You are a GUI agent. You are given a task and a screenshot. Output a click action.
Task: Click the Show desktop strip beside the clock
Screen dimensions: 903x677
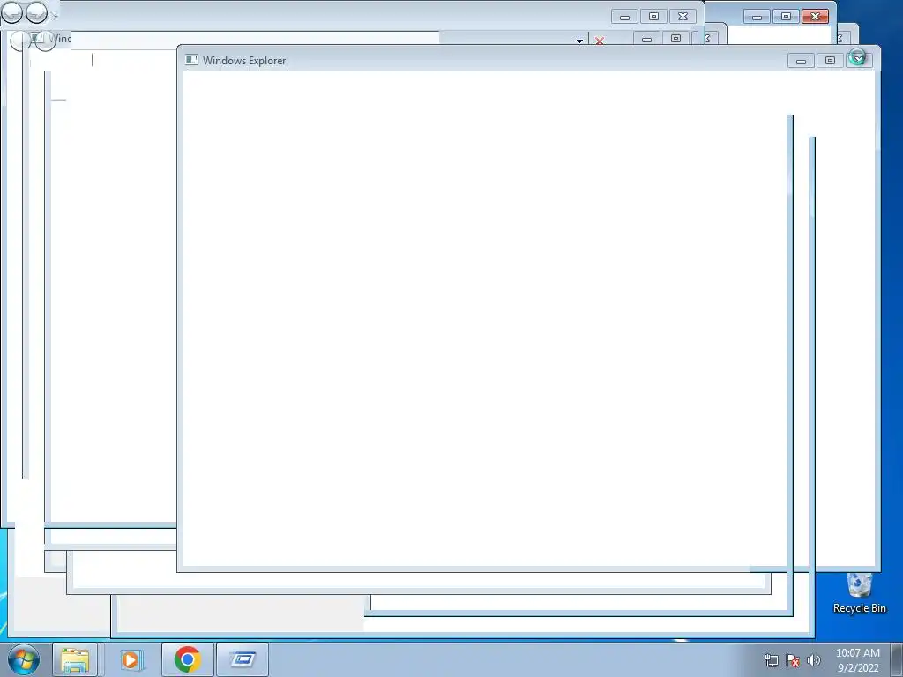coord(897,659)
